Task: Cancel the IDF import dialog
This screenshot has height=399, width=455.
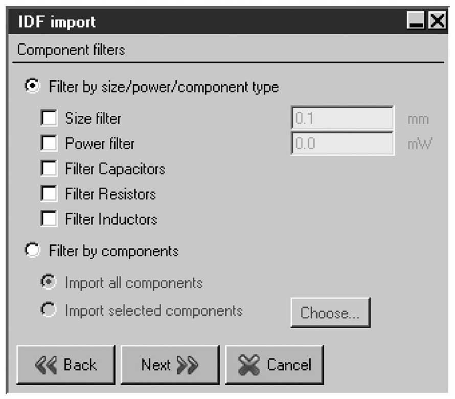Action: tap(274, 365)
